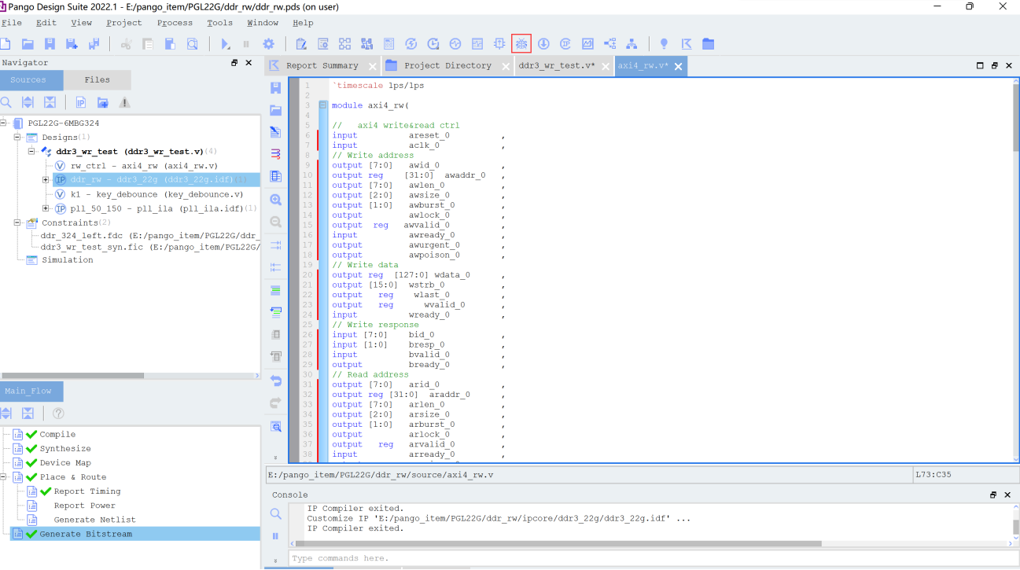The image size is (1020, 570).
Task: Select Device Map flow step
Action: coord(65,463)
